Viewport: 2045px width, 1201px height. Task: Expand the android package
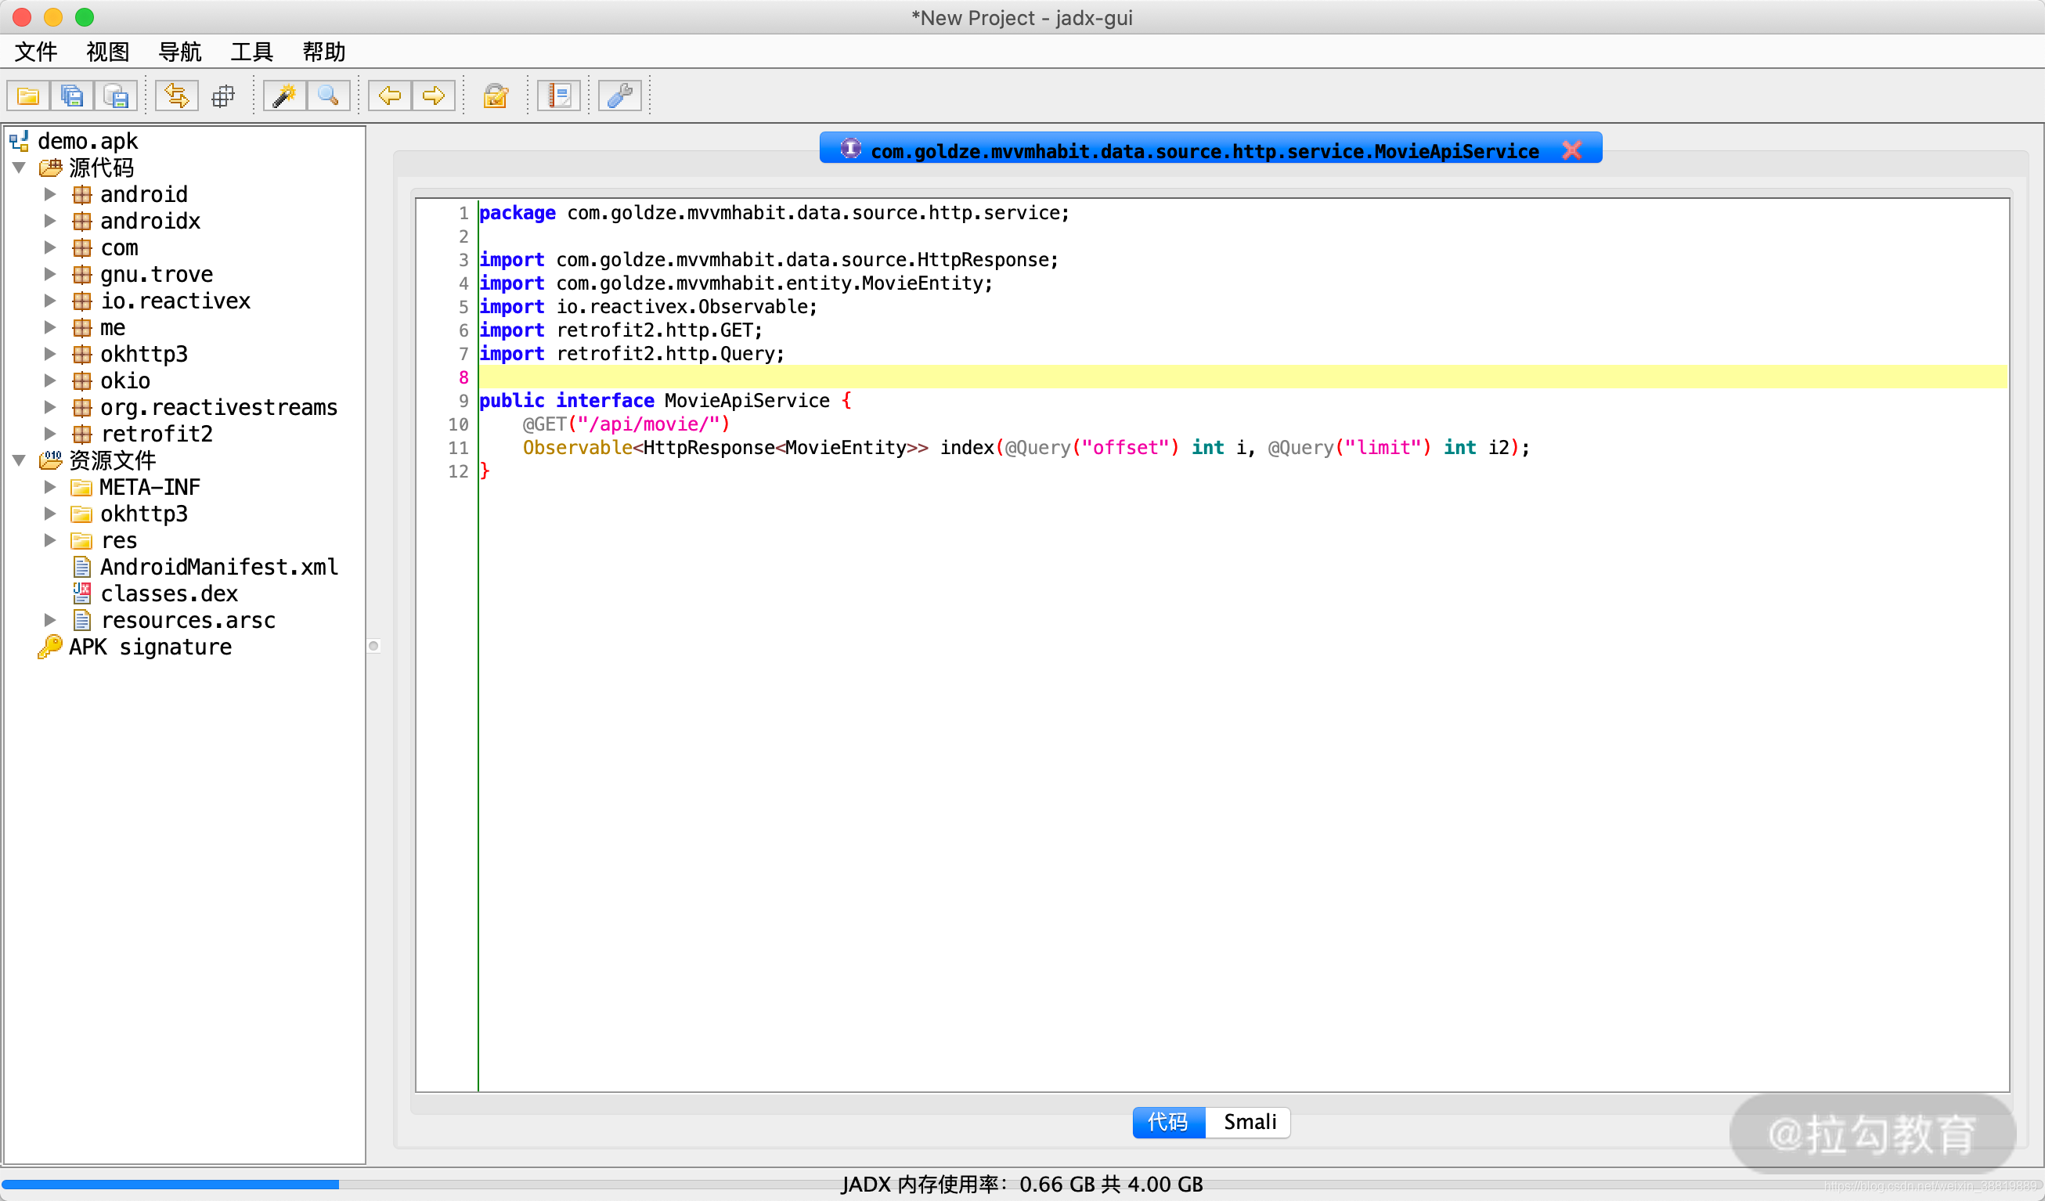coord(50,194)
